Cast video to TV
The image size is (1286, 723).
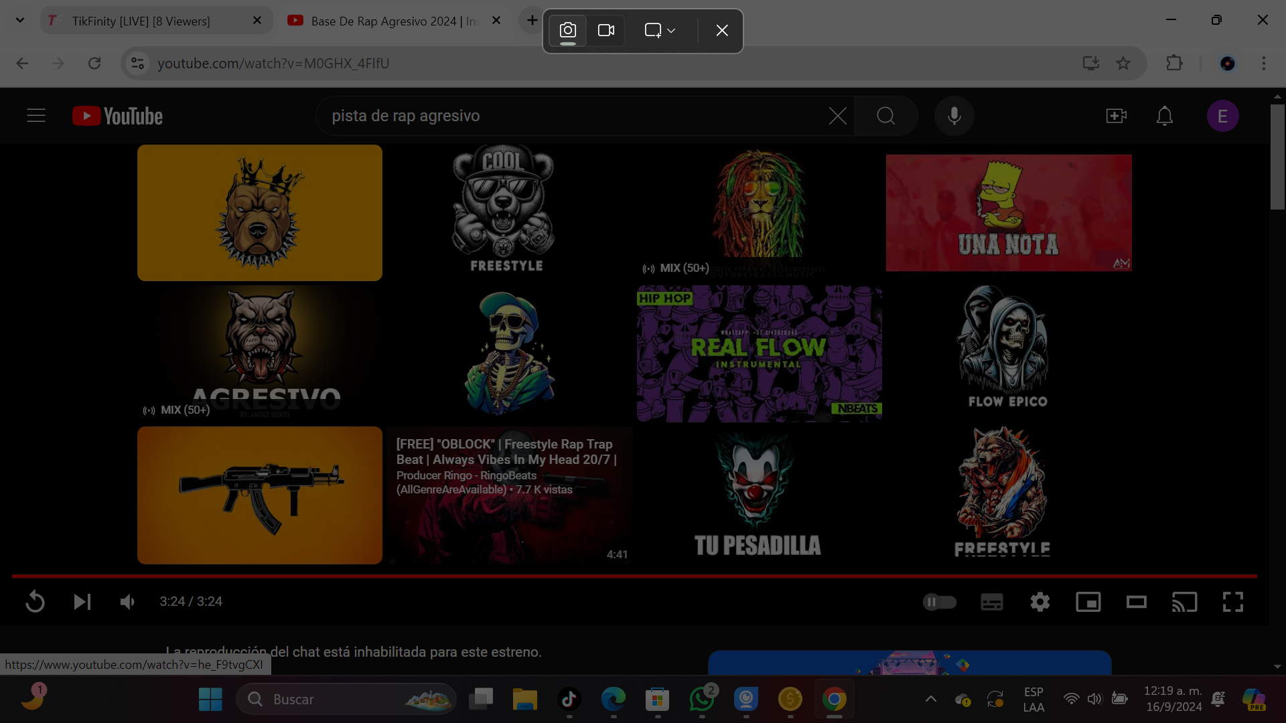click(x=1184, y=602)
